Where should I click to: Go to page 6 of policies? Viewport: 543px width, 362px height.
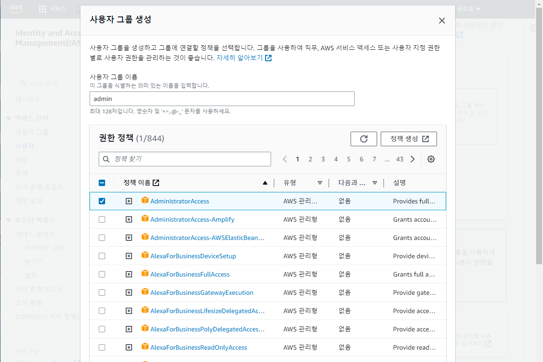coord(362,159)
